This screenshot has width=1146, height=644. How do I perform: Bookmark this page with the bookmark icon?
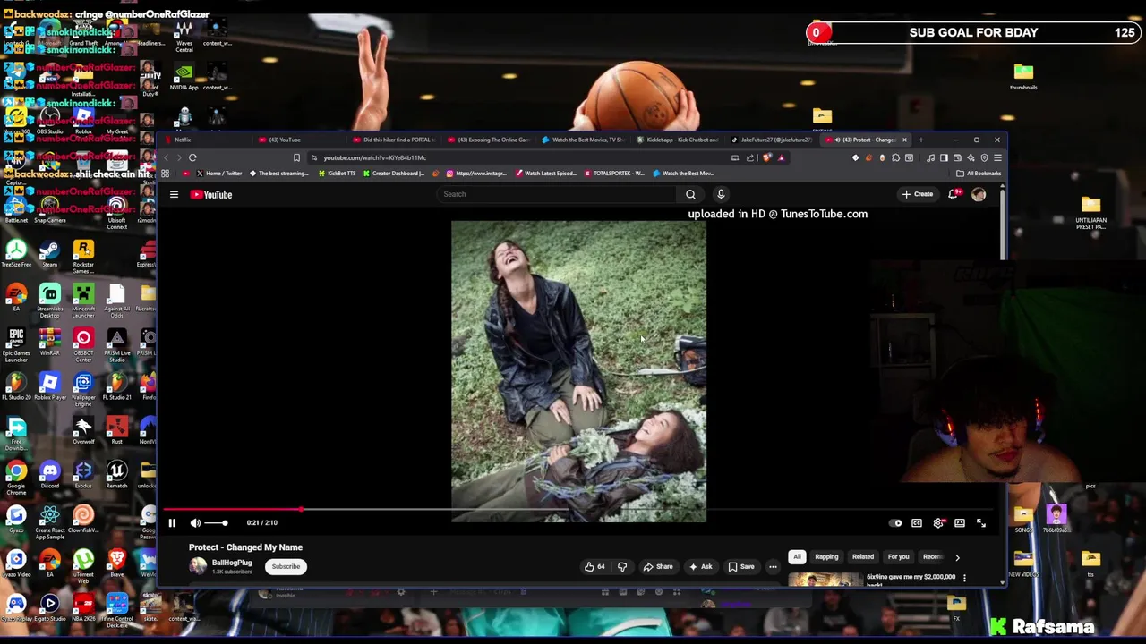tap(296, 158)
